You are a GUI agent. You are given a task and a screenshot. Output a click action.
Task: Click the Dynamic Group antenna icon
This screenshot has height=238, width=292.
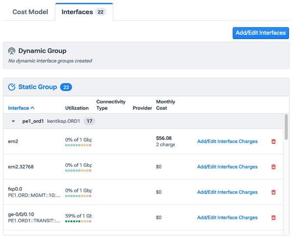(x=12, y=51)
